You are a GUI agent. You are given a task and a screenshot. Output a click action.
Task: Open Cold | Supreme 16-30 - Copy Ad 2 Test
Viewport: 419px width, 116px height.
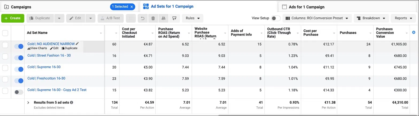[57, 90]
